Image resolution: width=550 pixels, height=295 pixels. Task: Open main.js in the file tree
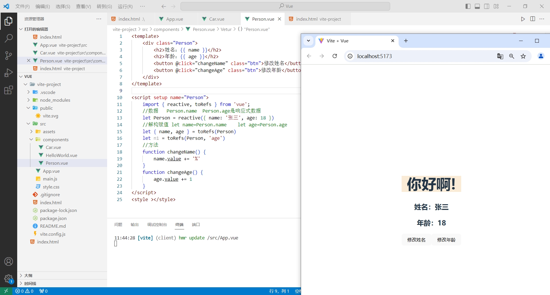click(x=50, y=179)
